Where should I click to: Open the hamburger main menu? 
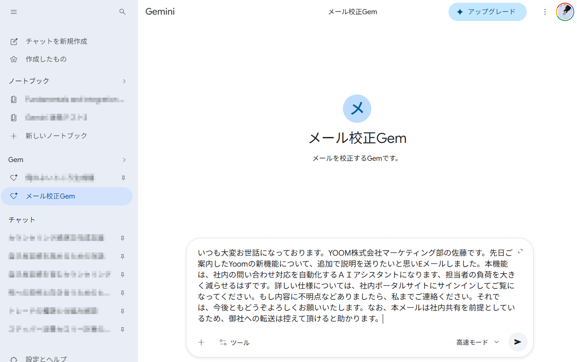[14, 12]
